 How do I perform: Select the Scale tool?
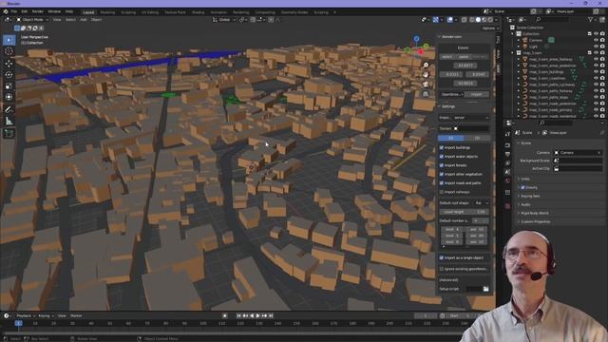click(x=9, y=85)
